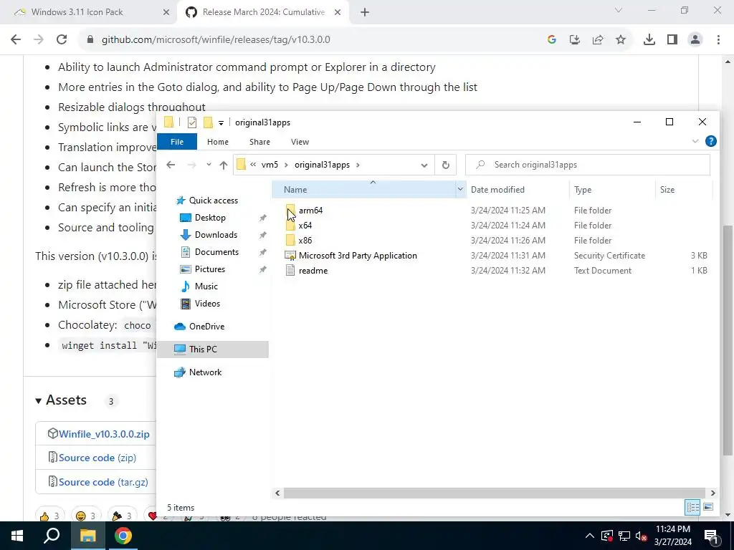Open quick access toolbar customize dropdown
Image resolution: width=734 pixels, height=550 pixels.
pyautogui.click(x=221, y=122)
